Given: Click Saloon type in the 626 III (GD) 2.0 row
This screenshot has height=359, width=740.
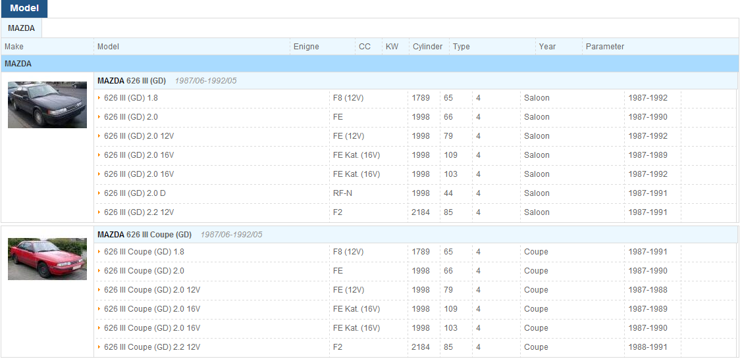Looking at the screenshot, I should 537,117.
